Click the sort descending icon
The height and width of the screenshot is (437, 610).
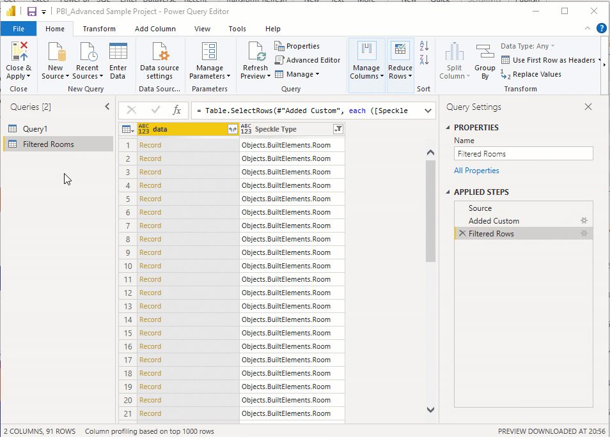click(x=423, y=59)
